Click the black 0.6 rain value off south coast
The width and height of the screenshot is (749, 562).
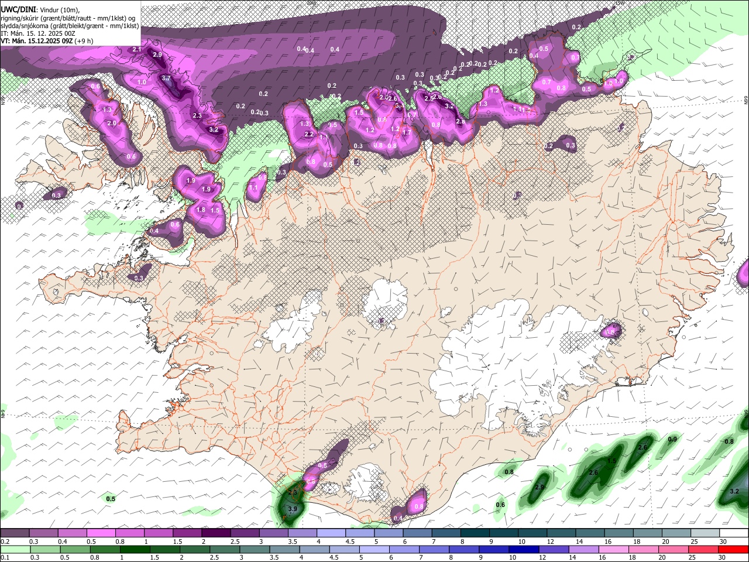500,505
